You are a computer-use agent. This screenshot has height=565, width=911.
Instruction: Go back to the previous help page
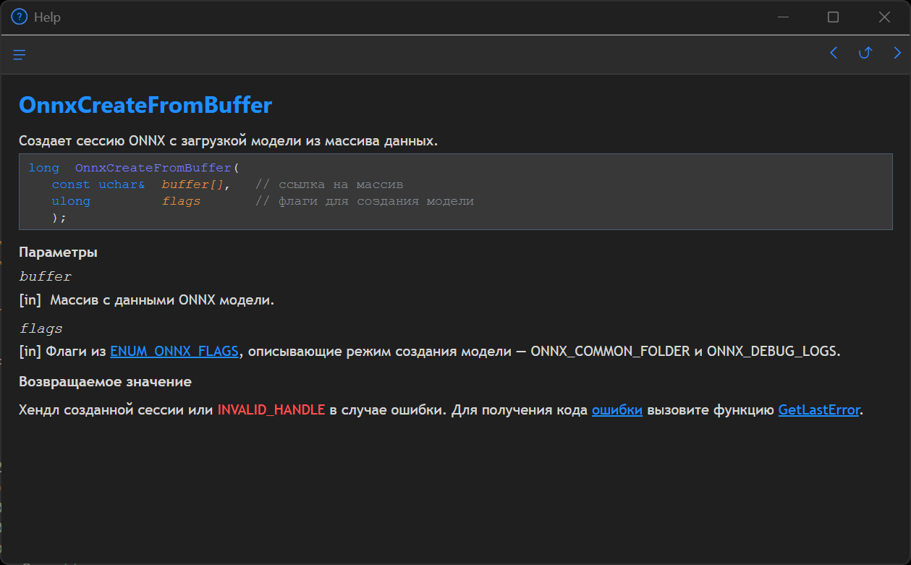(834, 53)
